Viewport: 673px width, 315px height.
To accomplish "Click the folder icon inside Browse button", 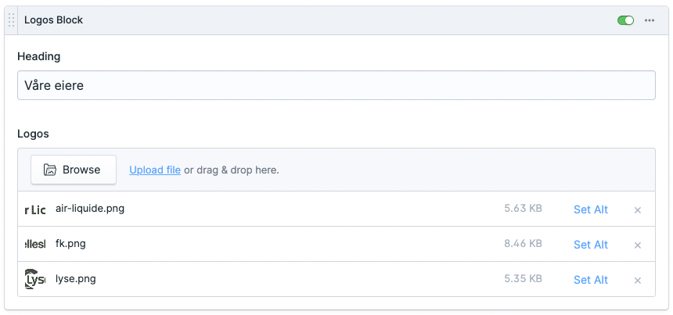I will point(50,170).
